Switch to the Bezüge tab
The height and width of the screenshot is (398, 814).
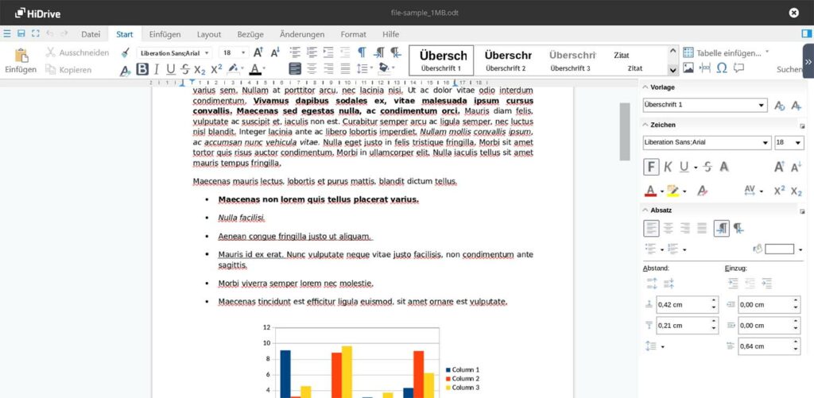click(x=250, y=34)
